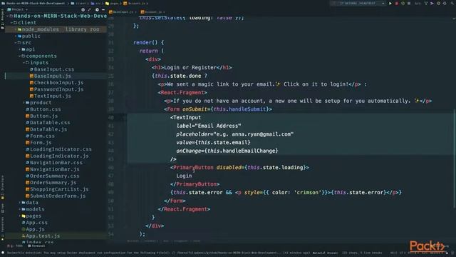Open DataTable.js file

tap(46, 129)
